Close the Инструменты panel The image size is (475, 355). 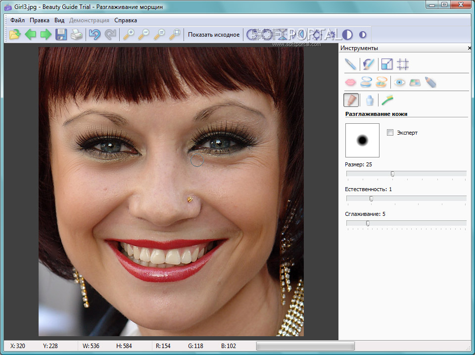point(469,49)
